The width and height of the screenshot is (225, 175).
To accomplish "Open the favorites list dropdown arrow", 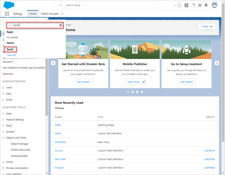I will [179, 5].
